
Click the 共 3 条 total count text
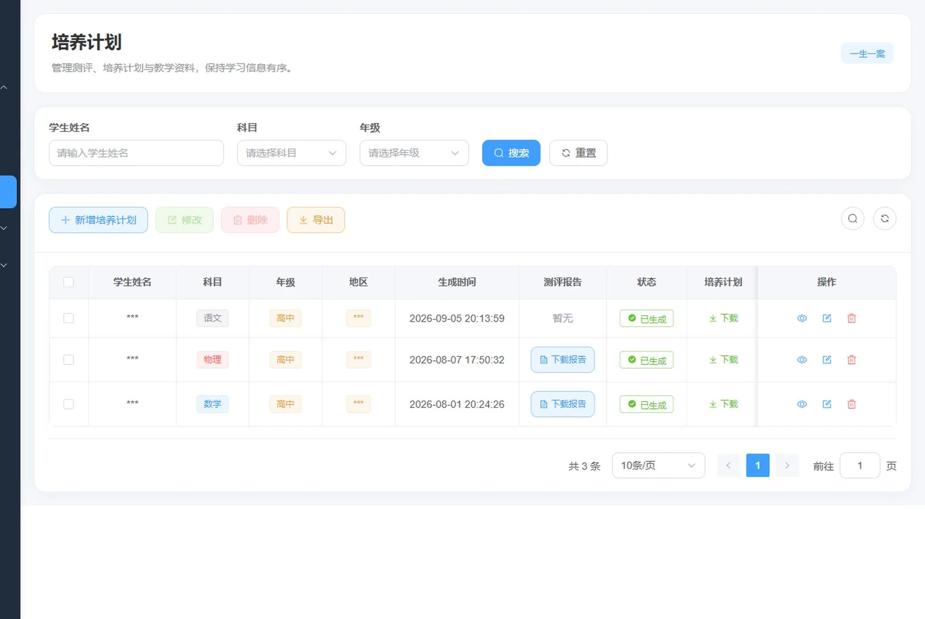tap(584, 466)
